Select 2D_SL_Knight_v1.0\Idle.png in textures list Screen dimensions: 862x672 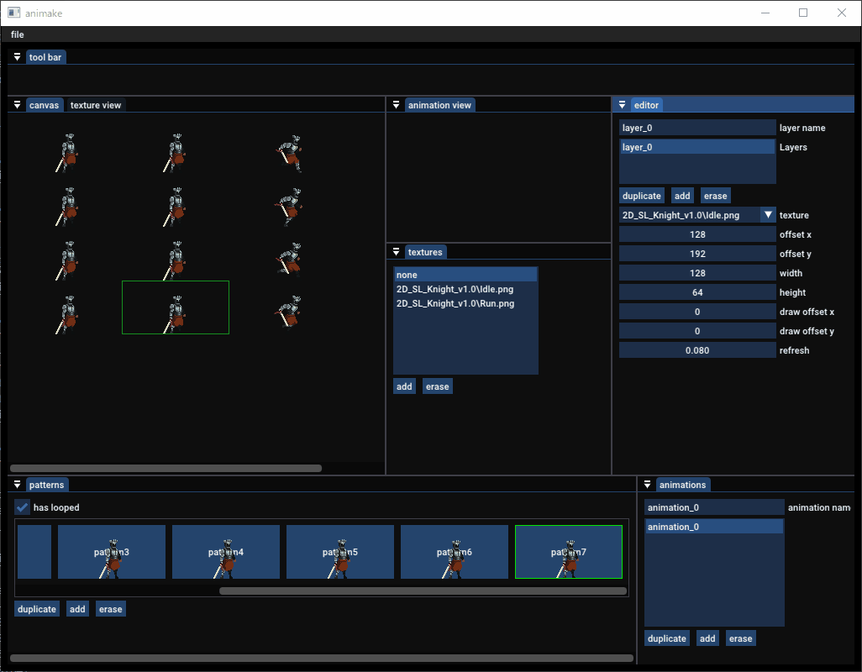coord(465,289)
